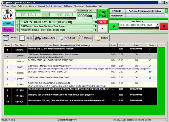Select playlist row DJ SERV DEMO MIX - PARTY MUSIC
The image size is (169, 122).
pos(80,61)
